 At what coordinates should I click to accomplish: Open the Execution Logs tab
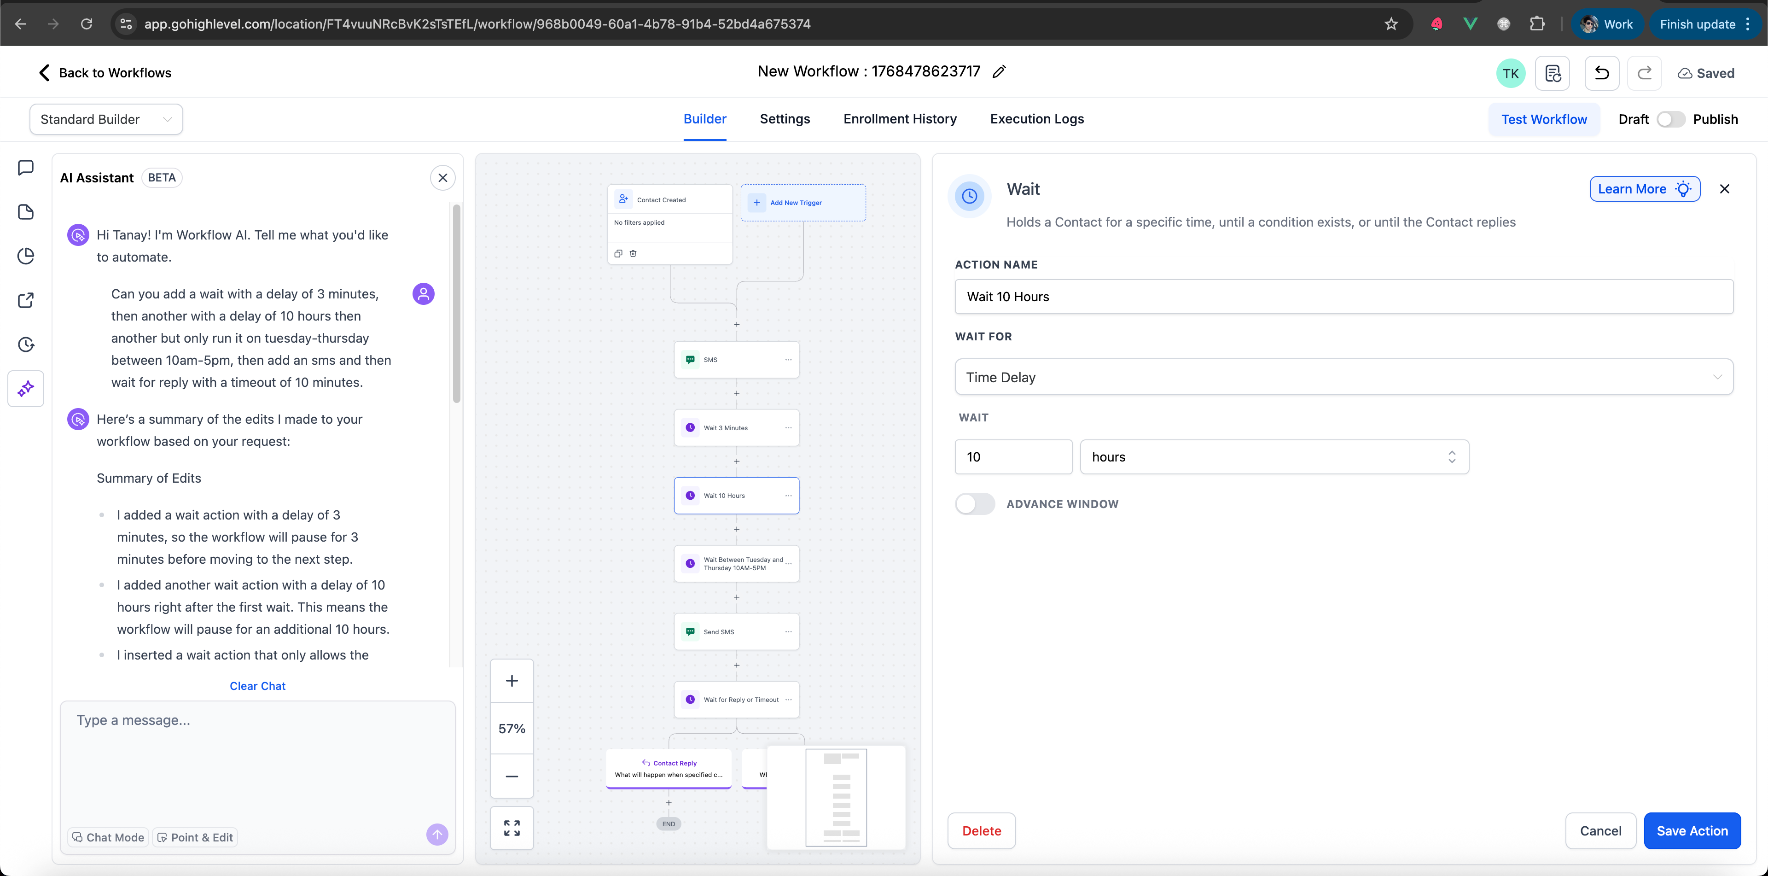(x=1036, y=119)
